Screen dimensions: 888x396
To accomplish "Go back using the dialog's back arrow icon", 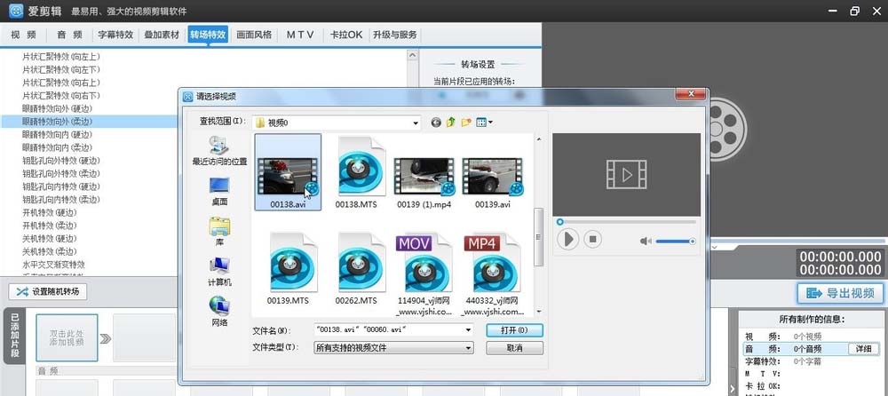I will [x=436, y=122].
